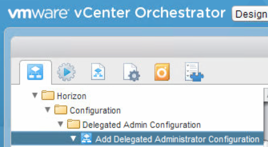
Task: Select the Horizon tree label
Action: pos(72,96)
